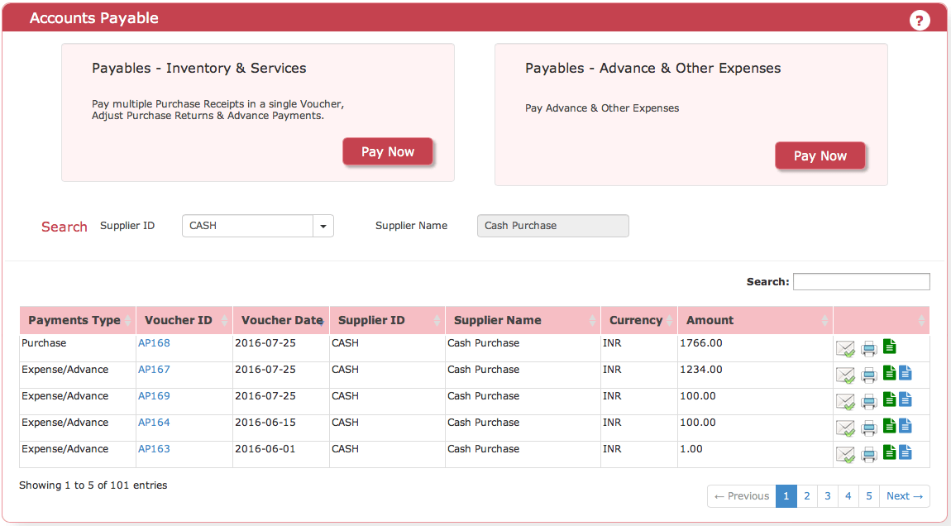The width and height of the screenshot is (951, 526).
Task: Click the printer icon for voucher AP168
Action: pyautogui.click(x=869, y=349)
